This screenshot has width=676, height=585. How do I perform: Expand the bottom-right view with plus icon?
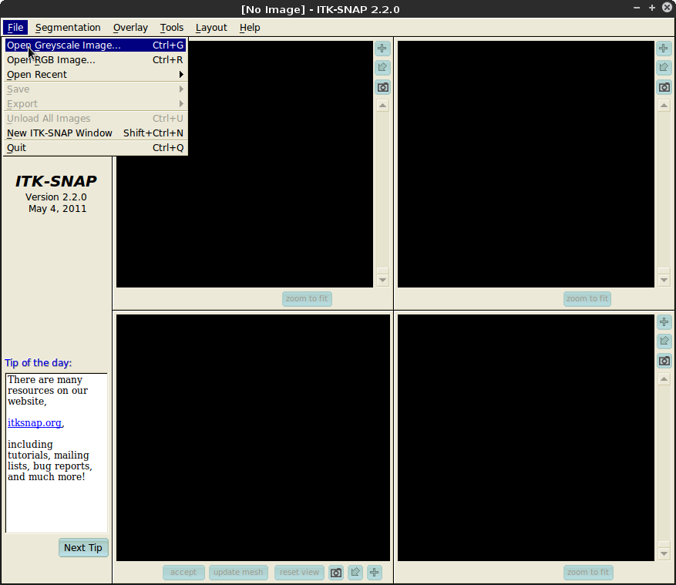(x=664, y=322)
